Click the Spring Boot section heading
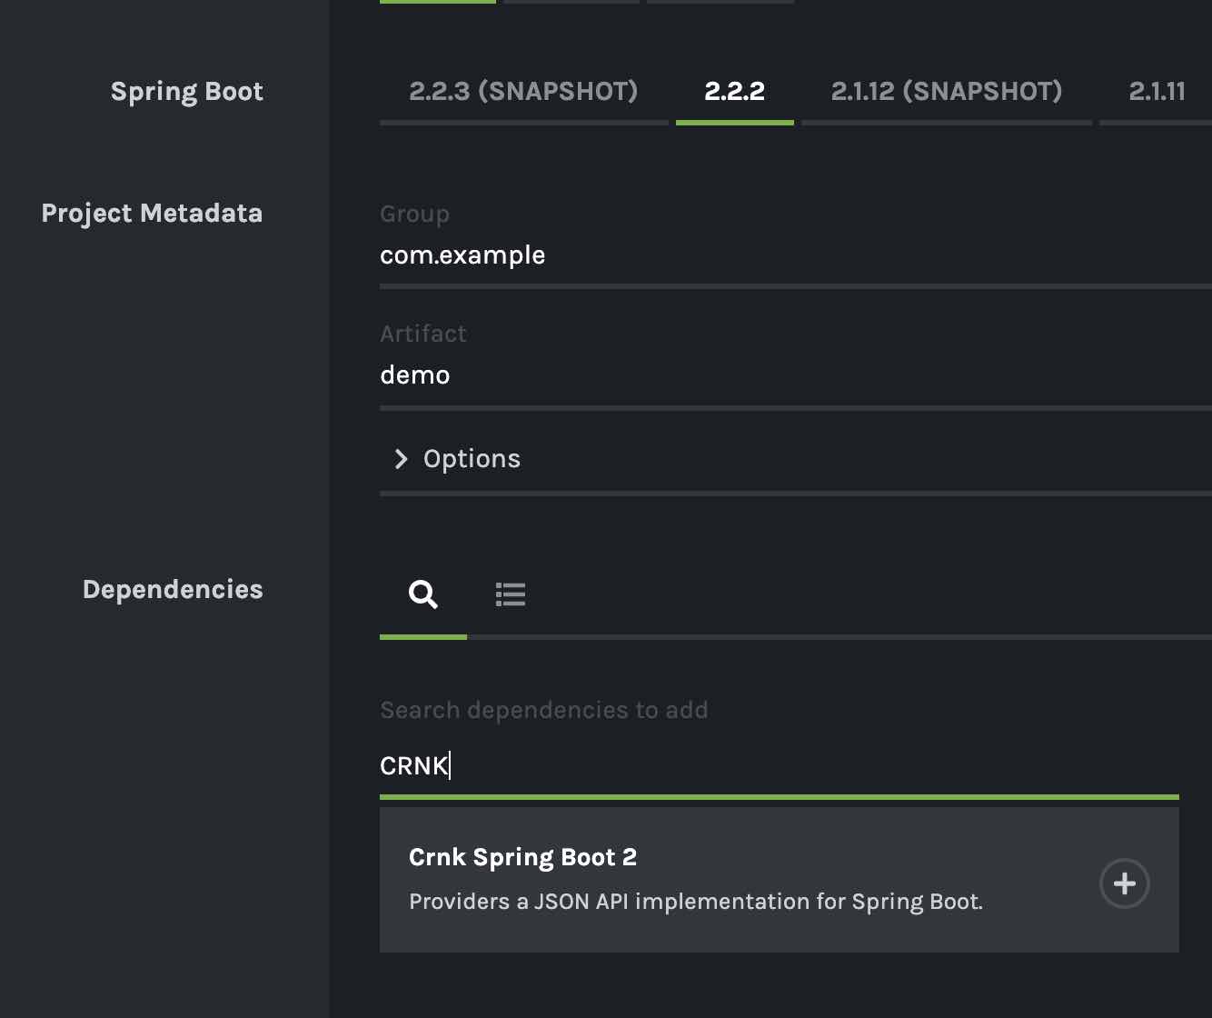 [187, 92]
